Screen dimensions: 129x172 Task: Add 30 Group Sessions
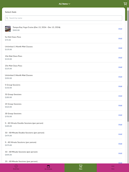pos(120,115)
